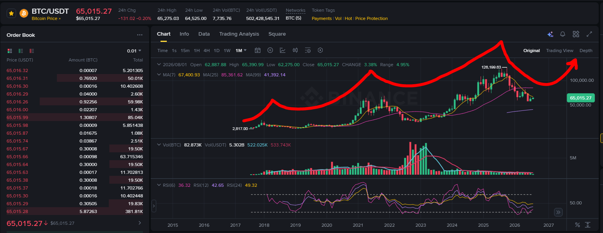The width and height of the screenshot is (603, 233).
Task: Select the Time line-chart option
Action: tap(162, 50)
